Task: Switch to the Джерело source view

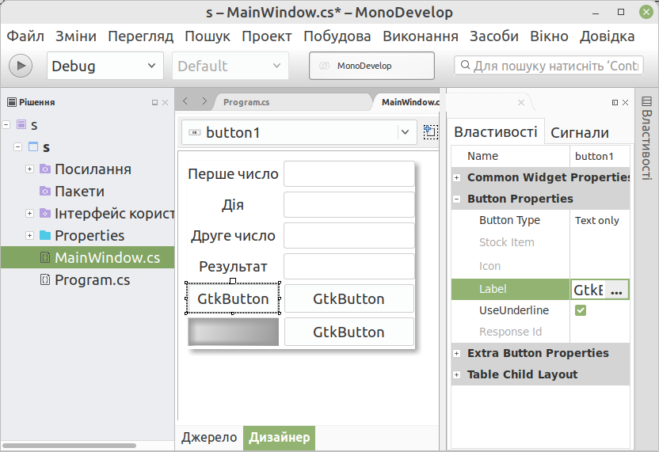Action: [x=209, y=437]
